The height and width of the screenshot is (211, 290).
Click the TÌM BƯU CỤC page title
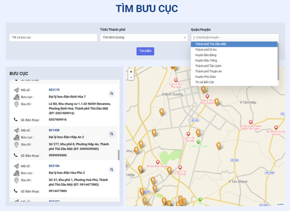(146, 9)
